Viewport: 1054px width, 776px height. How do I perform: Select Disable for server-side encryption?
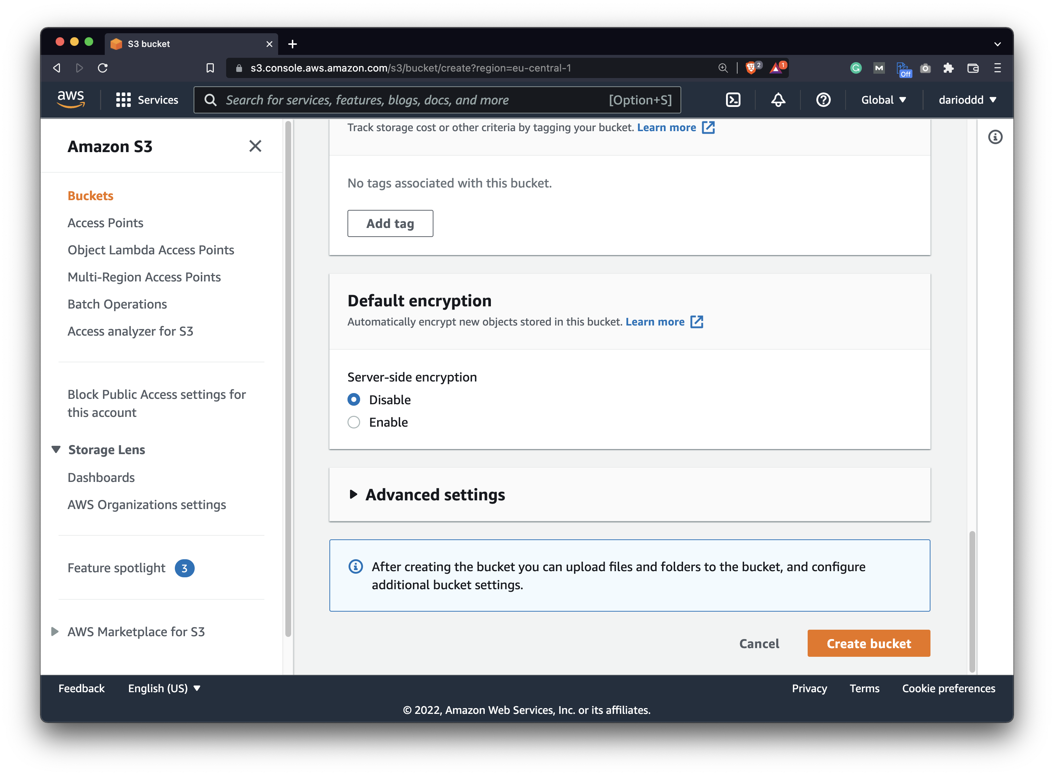pos(353,399)
